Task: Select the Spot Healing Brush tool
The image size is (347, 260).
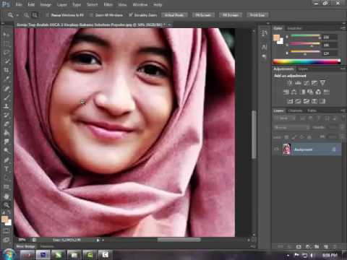Action: click(7, 89)
